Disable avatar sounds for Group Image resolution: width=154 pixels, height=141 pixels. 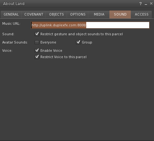[78, 43]
